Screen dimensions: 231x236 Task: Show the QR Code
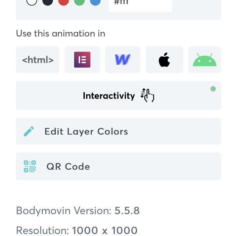point(68,166)
